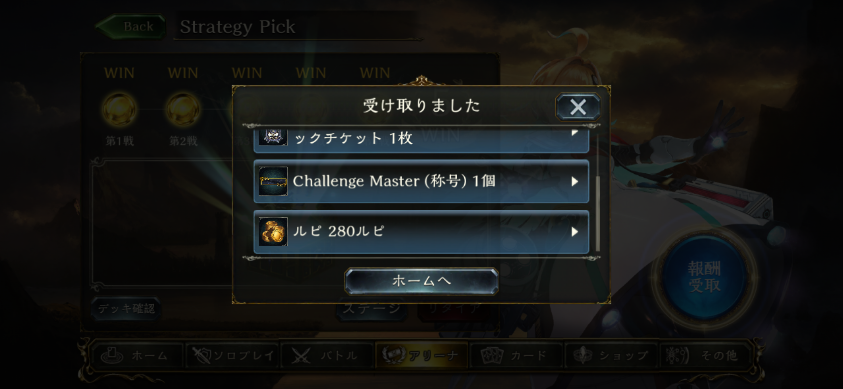This screenshot has height=389, width=843.
Task: Click the 報酬受取 round button
Action: click(x=704, y=277)
